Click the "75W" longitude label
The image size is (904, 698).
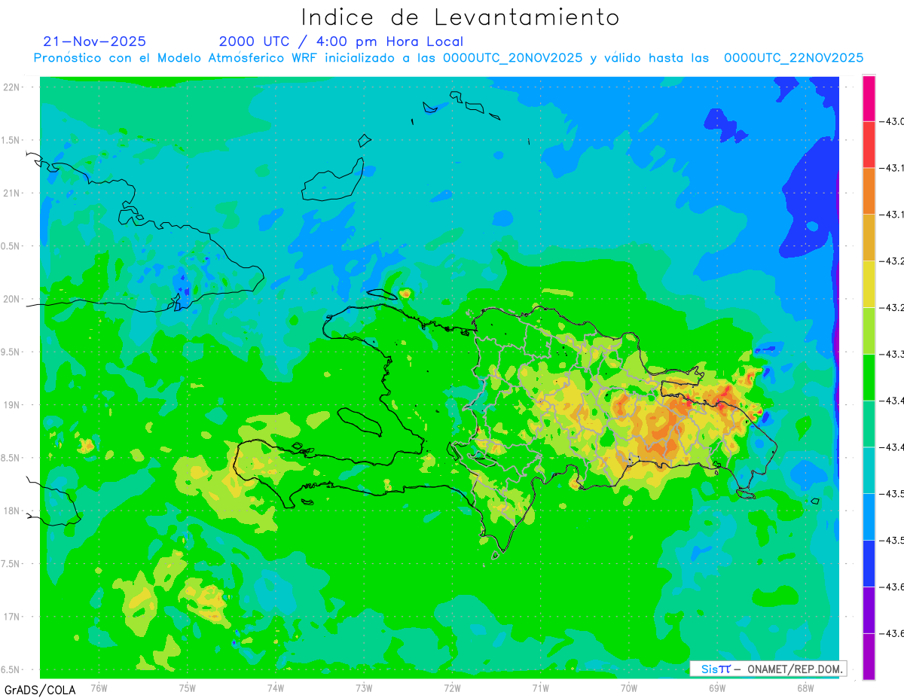[188, 687]
